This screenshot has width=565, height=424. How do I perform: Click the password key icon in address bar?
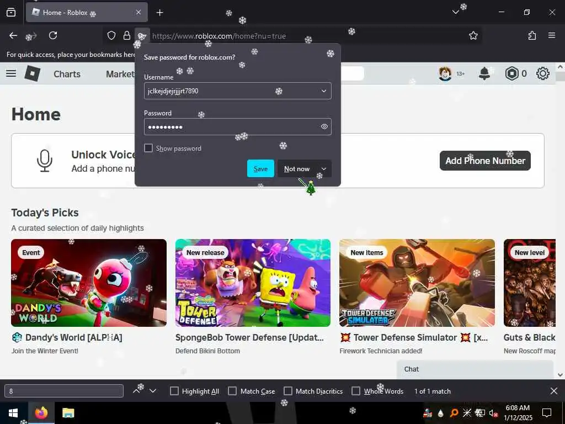(142, 35)
